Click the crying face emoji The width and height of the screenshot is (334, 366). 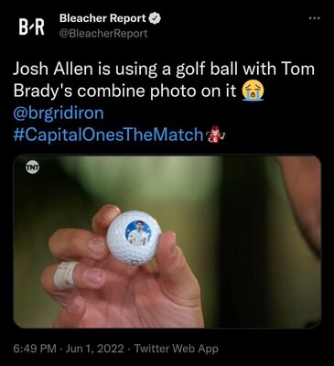[253, 91]
